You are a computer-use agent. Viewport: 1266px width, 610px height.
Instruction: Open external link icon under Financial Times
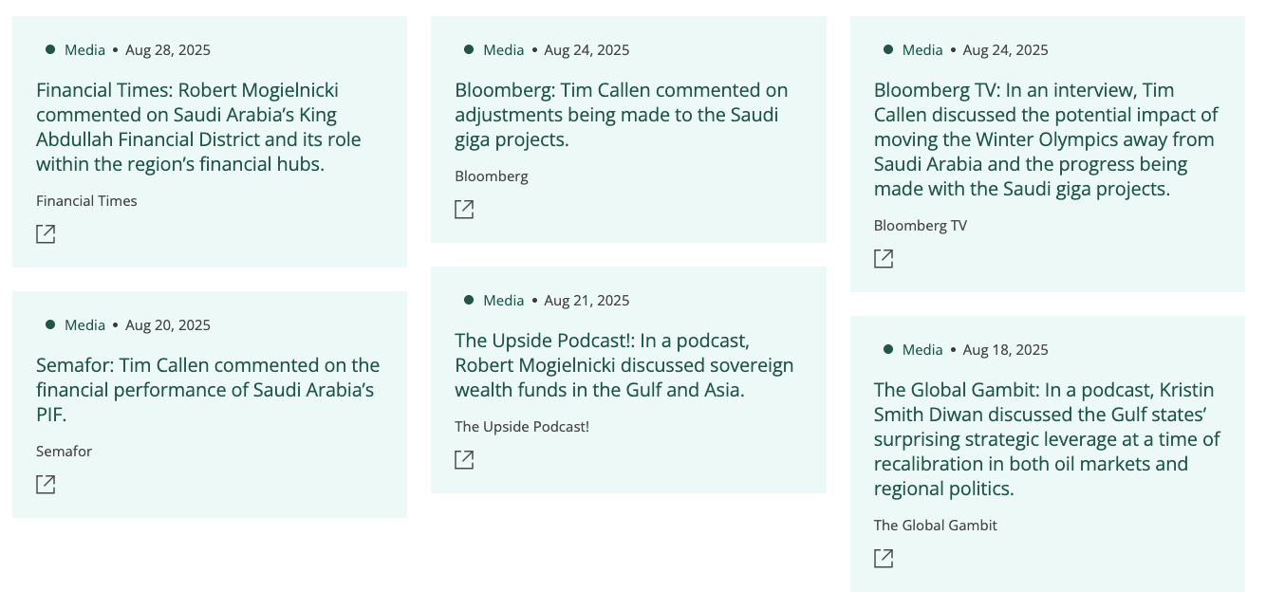[46, 234]
